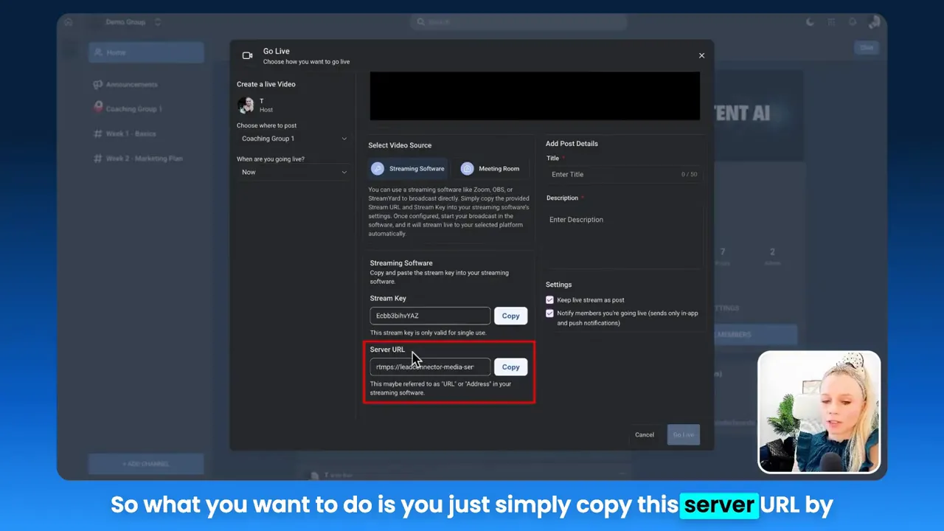This screenshot has width=944, height=531.
Task: Open the apps grid icon in background header
Action: pos(832,22)
